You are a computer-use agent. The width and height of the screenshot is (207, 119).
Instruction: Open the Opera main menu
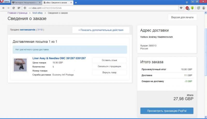[x=5, y=2]
